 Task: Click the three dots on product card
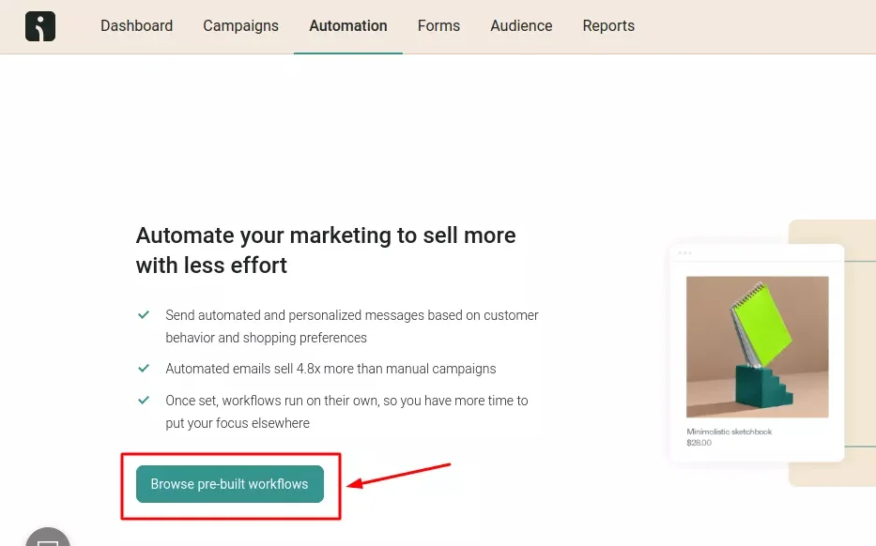tap(684, 252)
